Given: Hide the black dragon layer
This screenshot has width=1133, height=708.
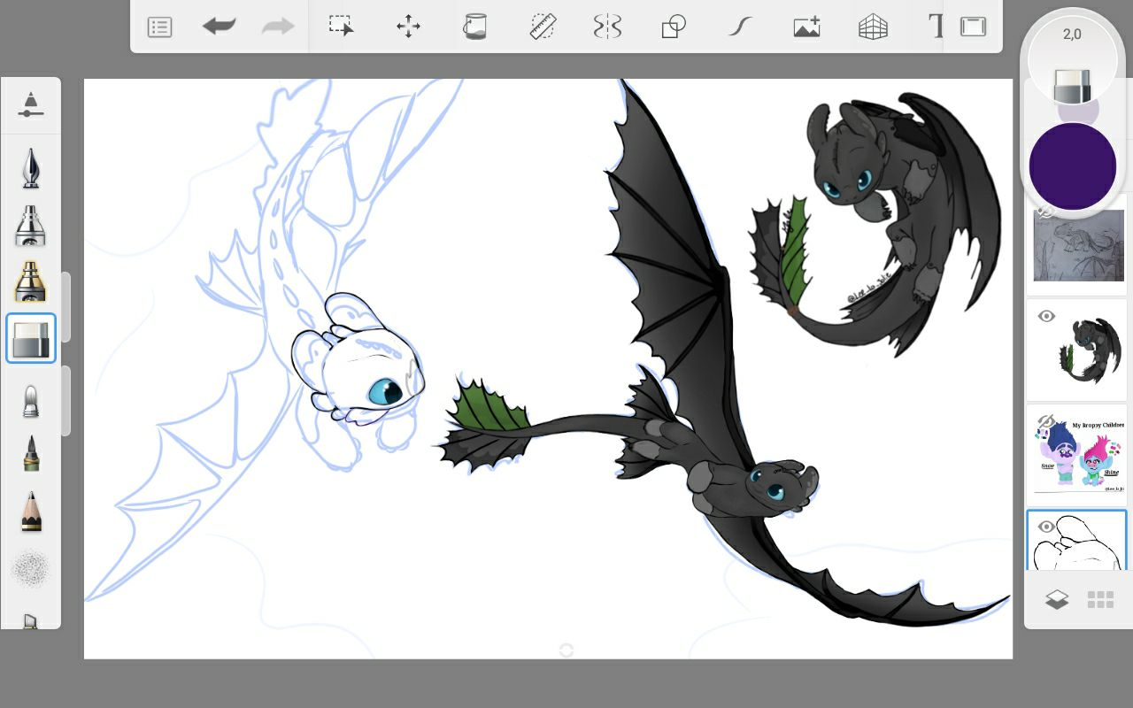Looking at the screenshot, I should [1046, 316].
